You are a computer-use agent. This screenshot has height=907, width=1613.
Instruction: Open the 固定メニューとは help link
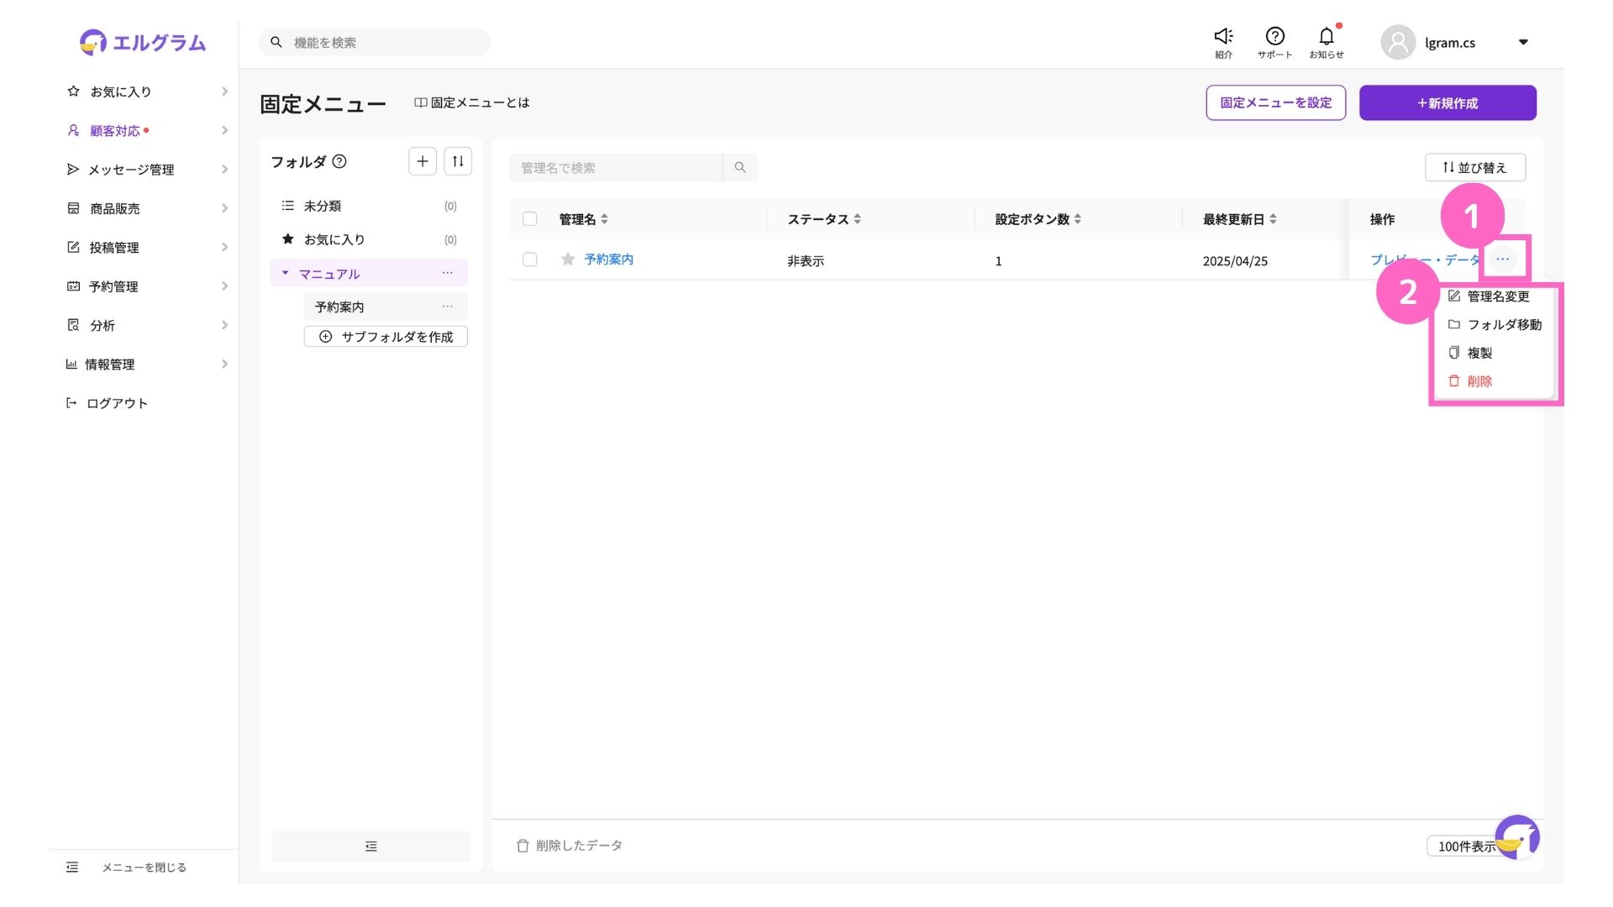472,102
